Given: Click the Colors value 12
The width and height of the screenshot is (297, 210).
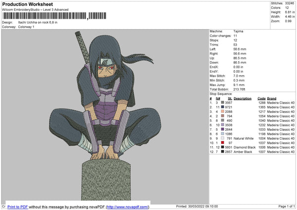Looking at the screenshot, I should [287, 8].
